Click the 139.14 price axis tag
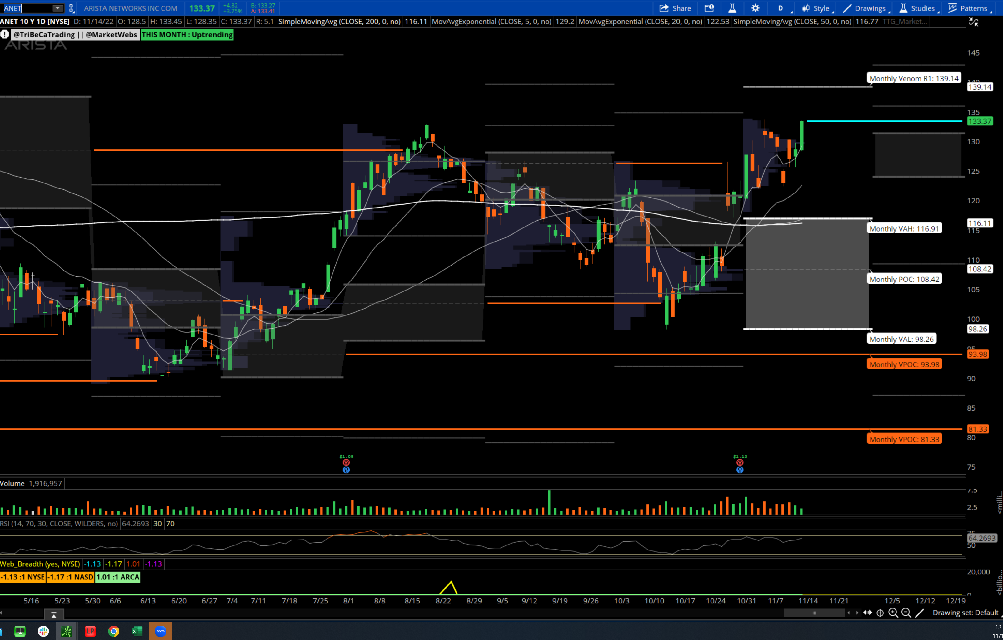Screen dimensions: 1003x640 pyautogui.click(x=980, y=87)
